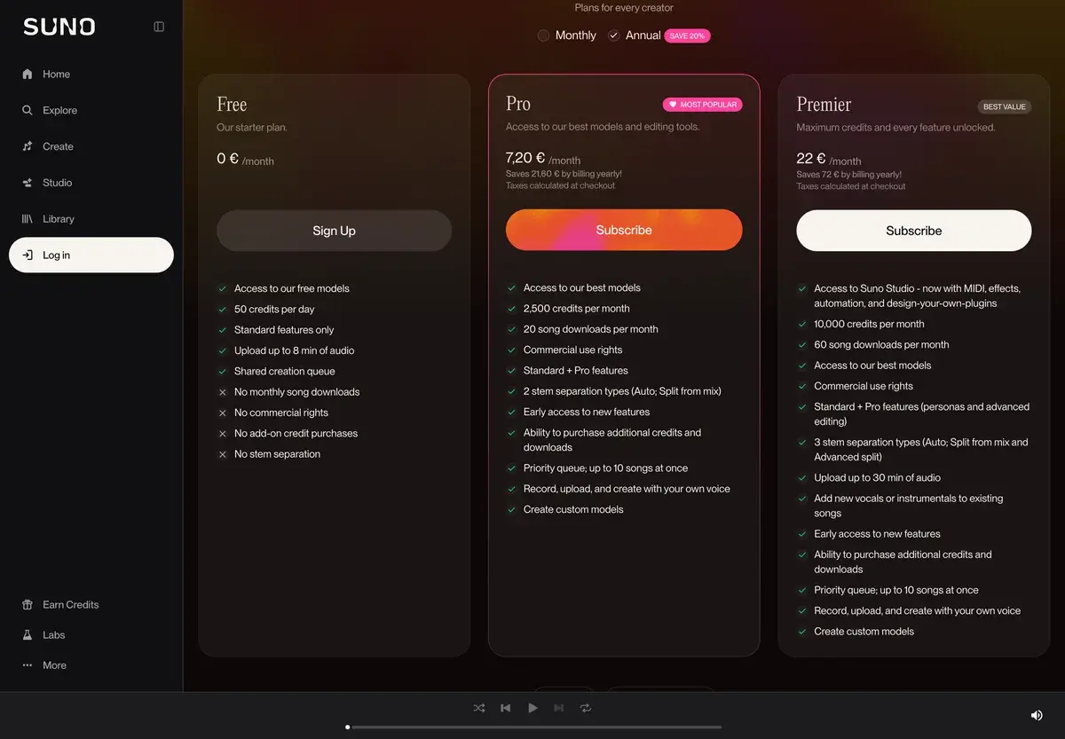Click the Studio icon in sidebar
This screenshot has height=739, width=1065.
coord(27,183)
